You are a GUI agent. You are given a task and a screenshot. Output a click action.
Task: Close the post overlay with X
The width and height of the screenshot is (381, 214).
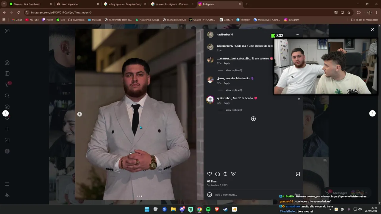372,29
